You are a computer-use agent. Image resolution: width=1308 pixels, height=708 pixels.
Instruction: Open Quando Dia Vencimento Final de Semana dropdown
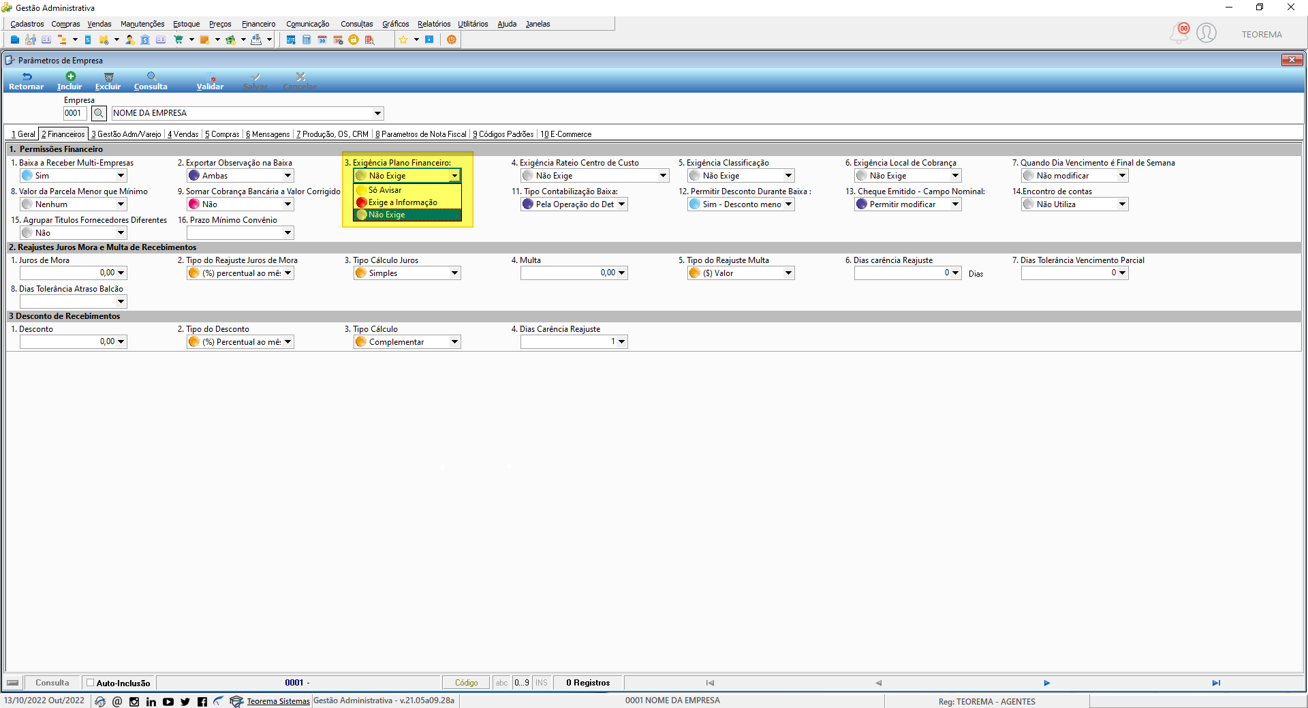coord(1122,176)
